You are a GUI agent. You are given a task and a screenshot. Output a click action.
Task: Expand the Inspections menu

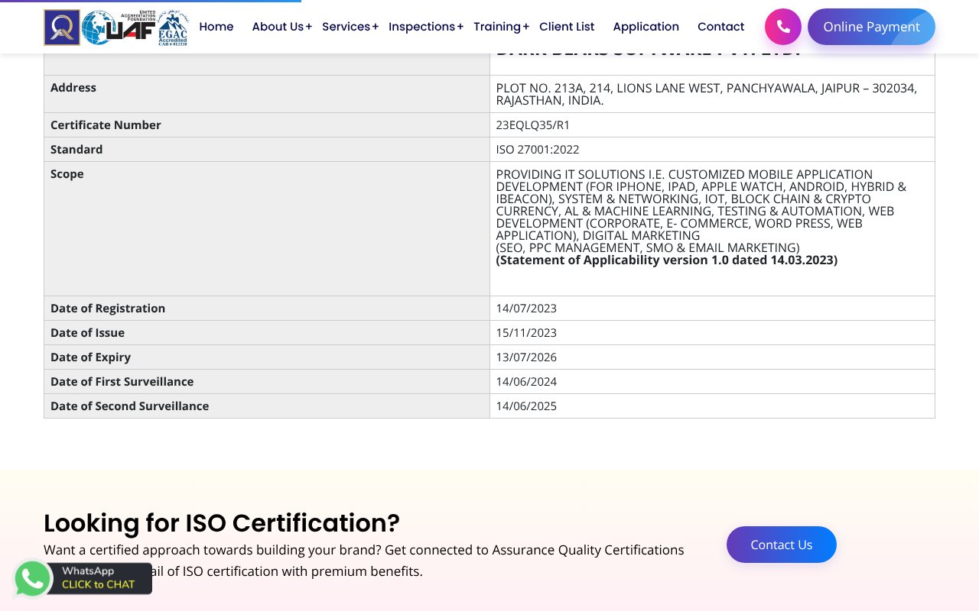click(421, 26)
